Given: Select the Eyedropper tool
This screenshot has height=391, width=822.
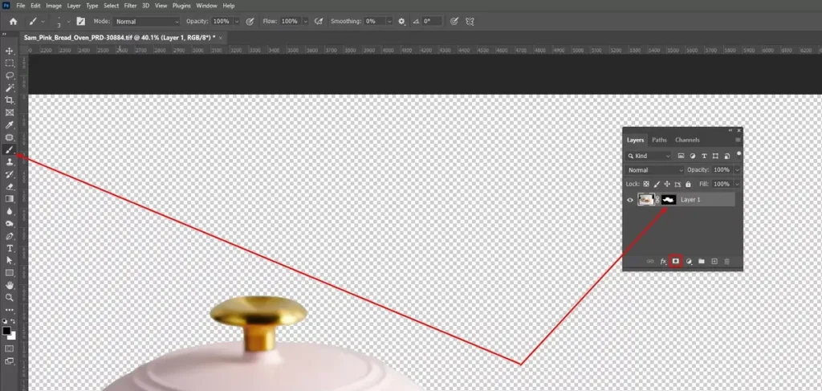Looking at the screenshot, I should tap(10, 124).
